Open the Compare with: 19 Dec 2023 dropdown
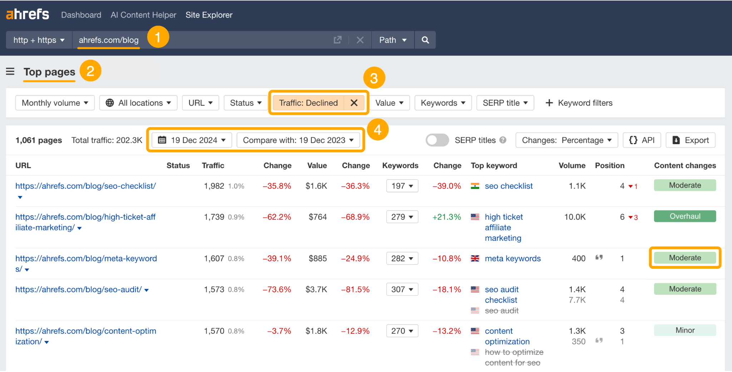Viewport: 732px width, 372px height. pos(299,140)
